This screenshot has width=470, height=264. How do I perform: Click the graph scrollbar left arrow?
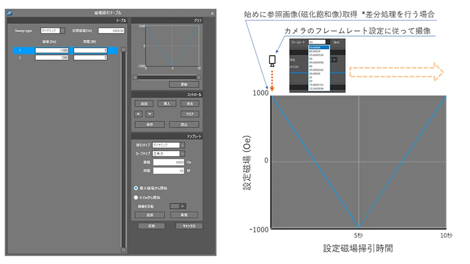click(135, 77)
